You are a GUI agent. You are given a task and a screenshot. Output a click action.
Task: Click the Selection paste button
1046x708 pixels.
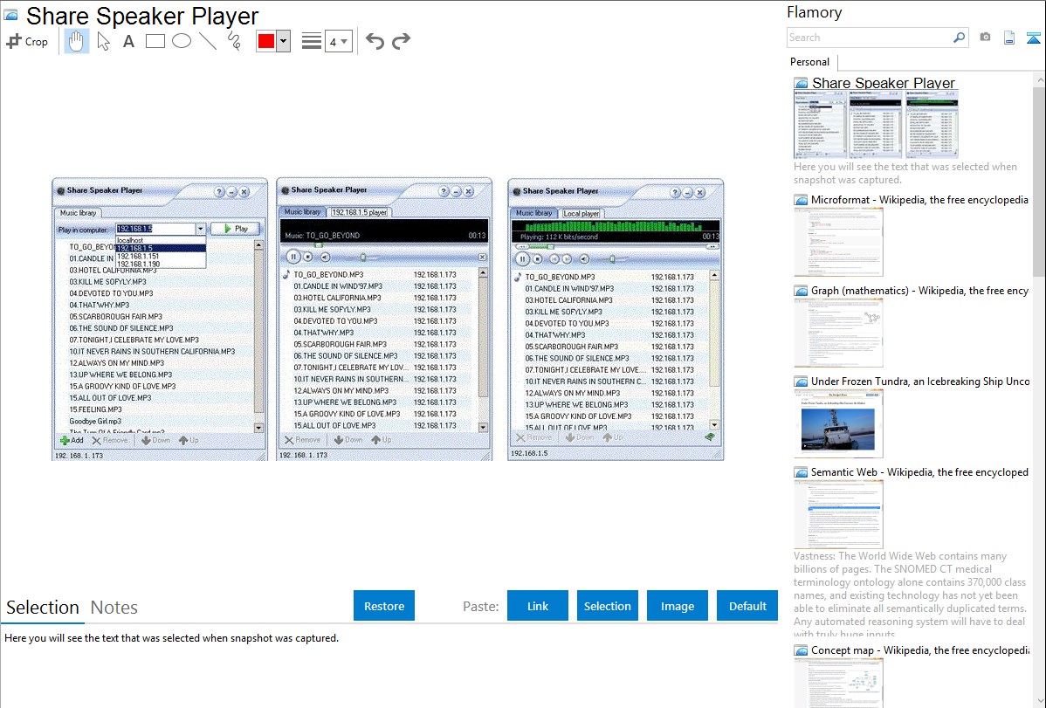(608, 606)
